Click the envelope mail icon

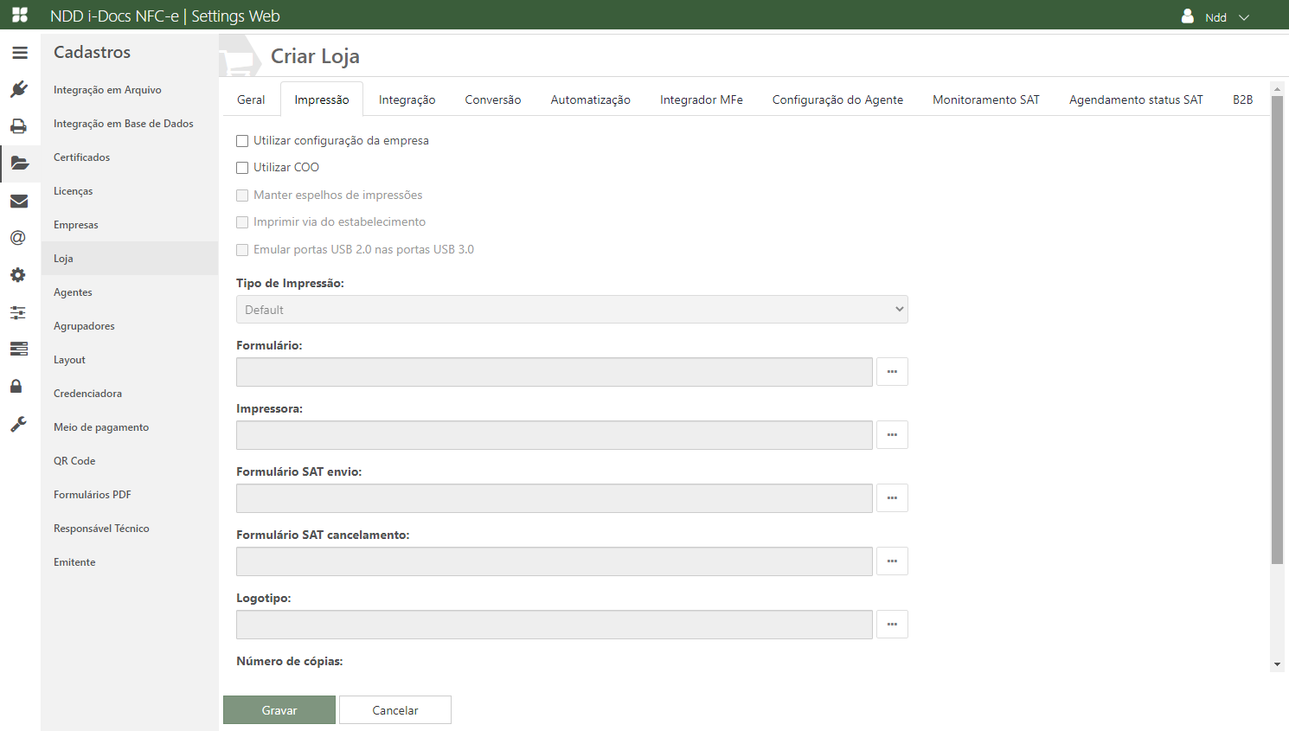click(x=19, y=202)
